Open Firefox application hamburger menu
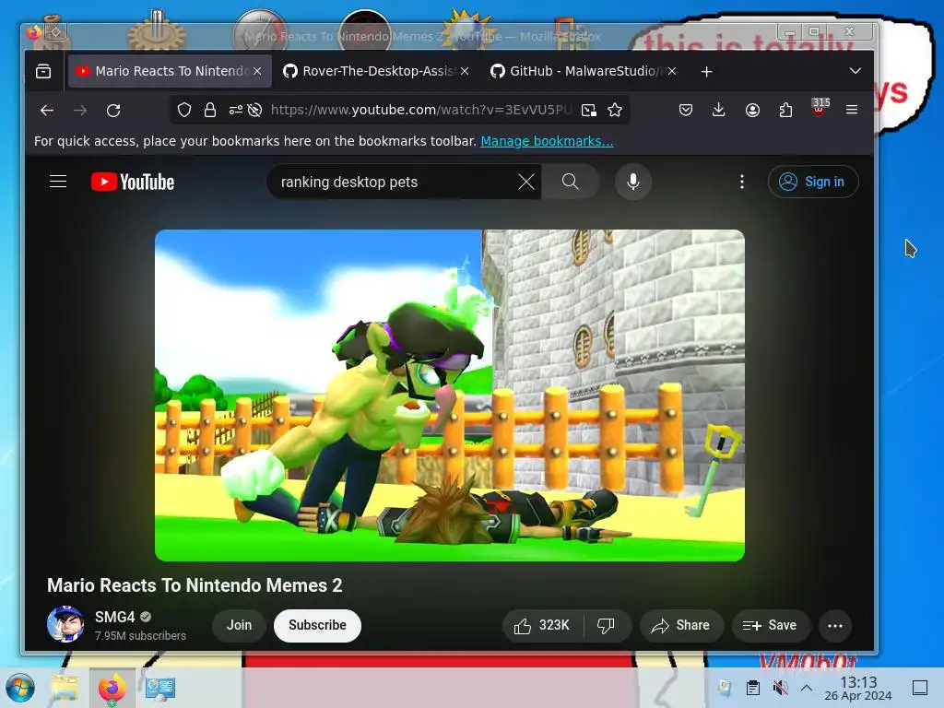 [x=852, y=110]
